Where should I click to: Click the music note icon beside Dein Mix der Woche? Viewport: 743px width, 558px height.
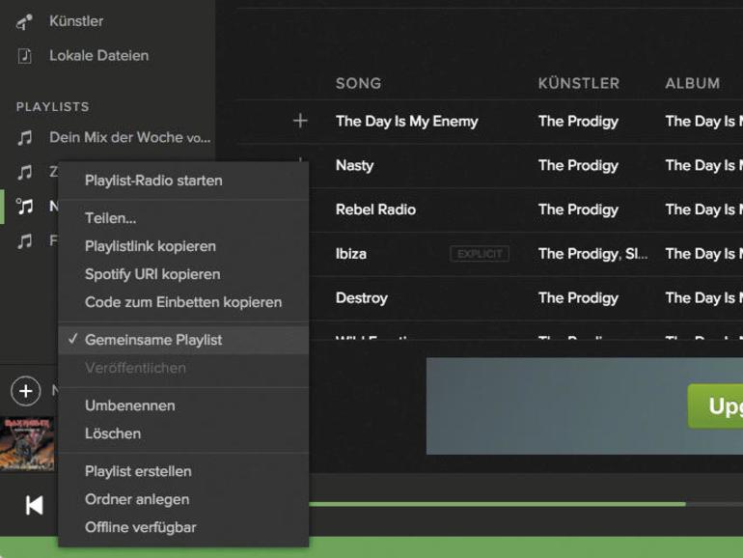(x=25, y=138)
